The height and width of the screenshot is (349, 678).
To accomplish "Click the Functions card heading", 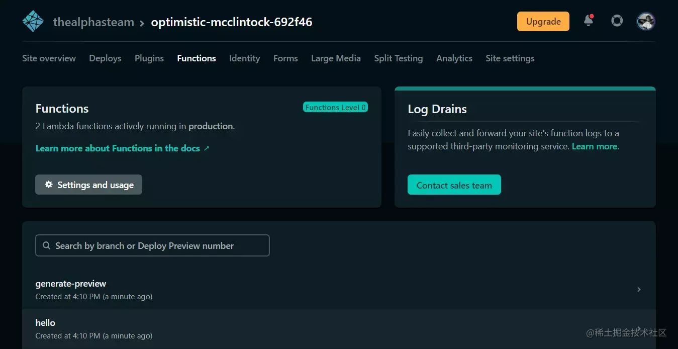I will point(62,109).
